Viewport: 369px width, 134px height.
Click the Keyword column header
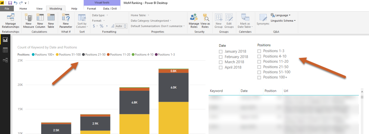pyautogui.click(x=217, y=91)
